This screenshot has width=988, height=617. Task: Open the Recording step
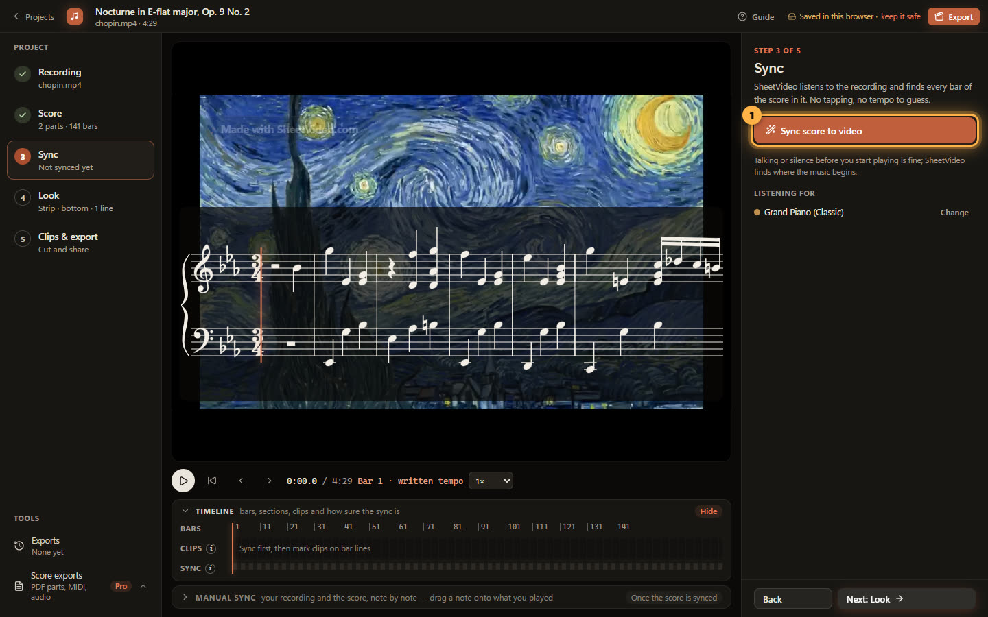click(x=80, y=78)
